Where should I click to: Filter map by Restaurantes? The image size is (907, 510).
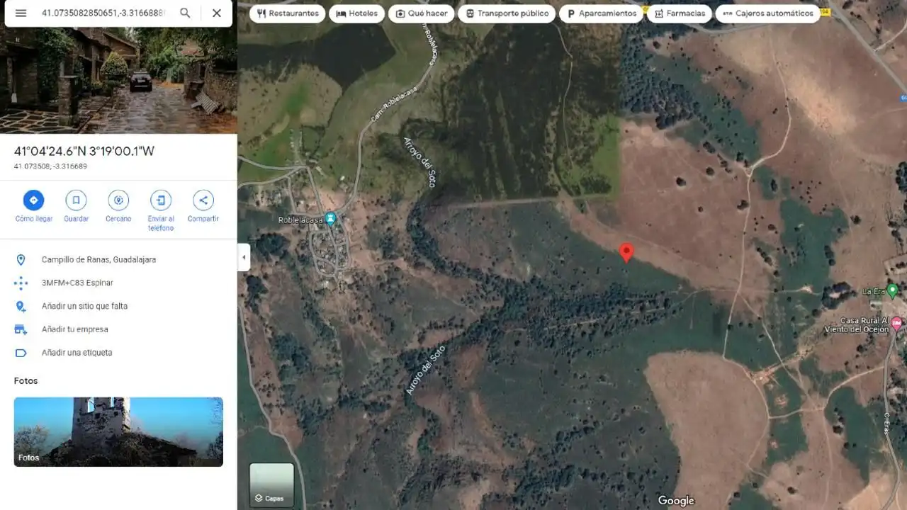(x=288, y=13)
